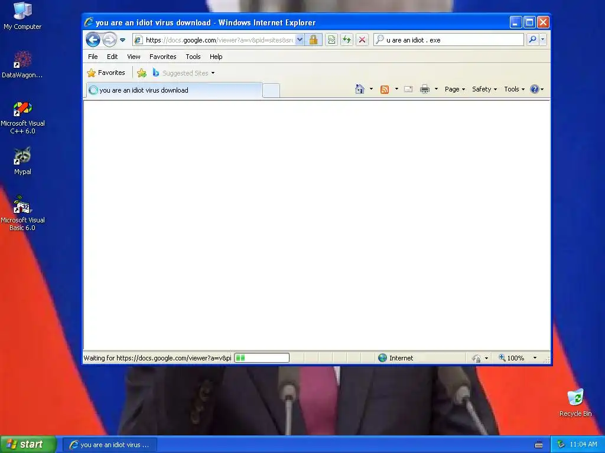The height and width of the screenshot is (453, 605).
Task: Expand the Print dropdown arrow
Action: (x=436, y=90)
